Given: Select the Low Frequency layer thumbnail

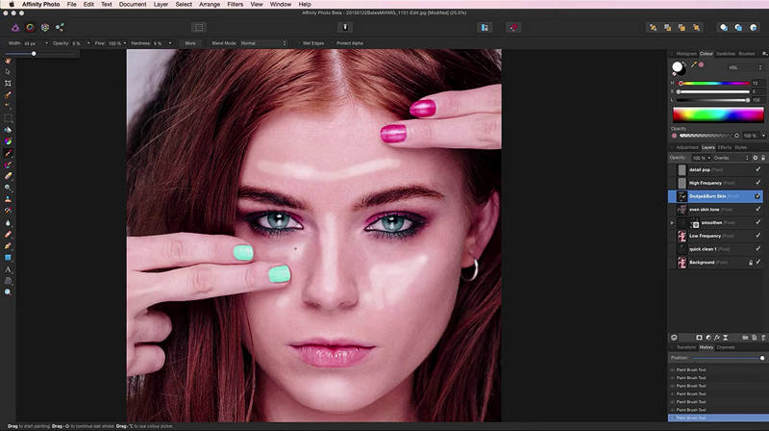Looking at the screenshot, I should coord(682,236).
